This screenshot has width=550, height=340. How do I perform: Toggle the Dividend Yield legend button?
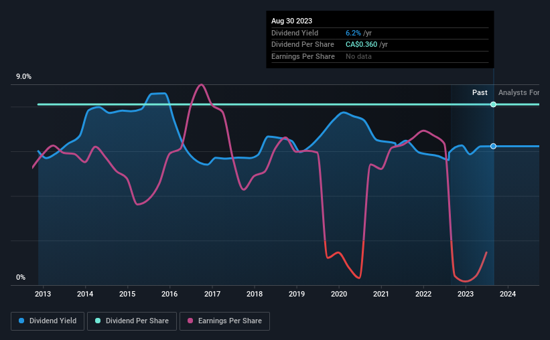tap(48, 321)
